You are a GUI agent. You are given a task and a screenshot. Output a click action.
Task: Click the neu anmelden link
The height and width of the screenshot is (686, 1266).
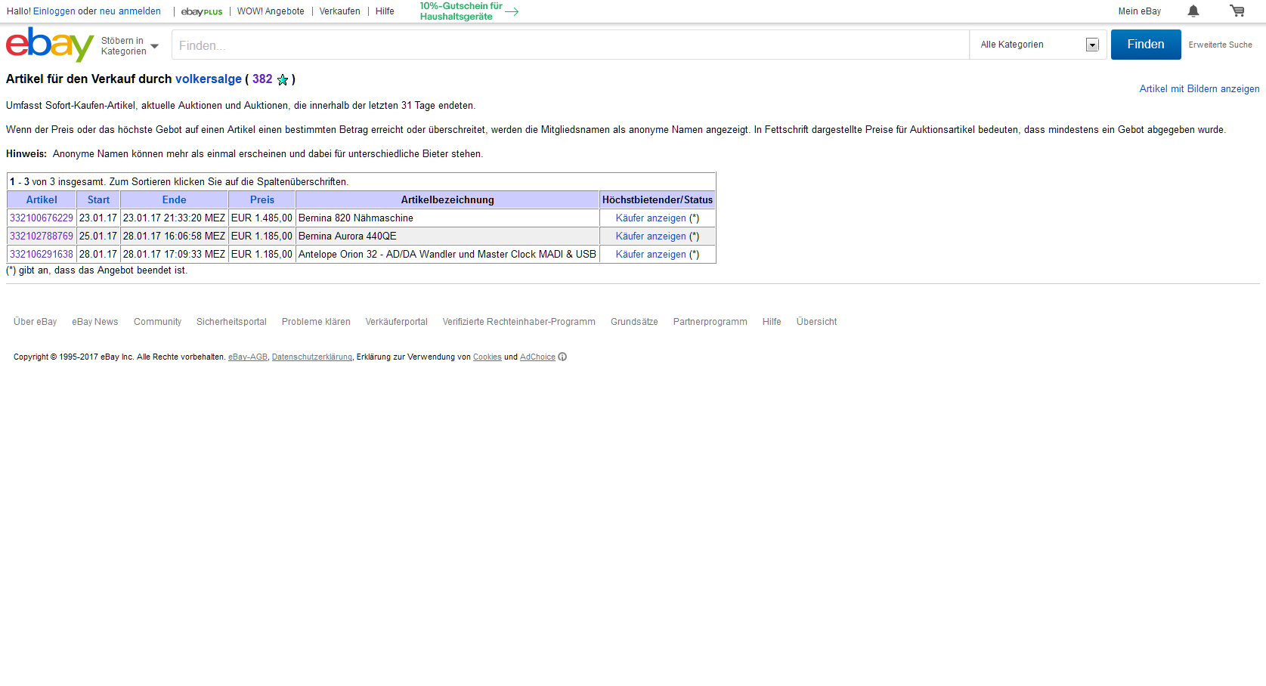130,11
